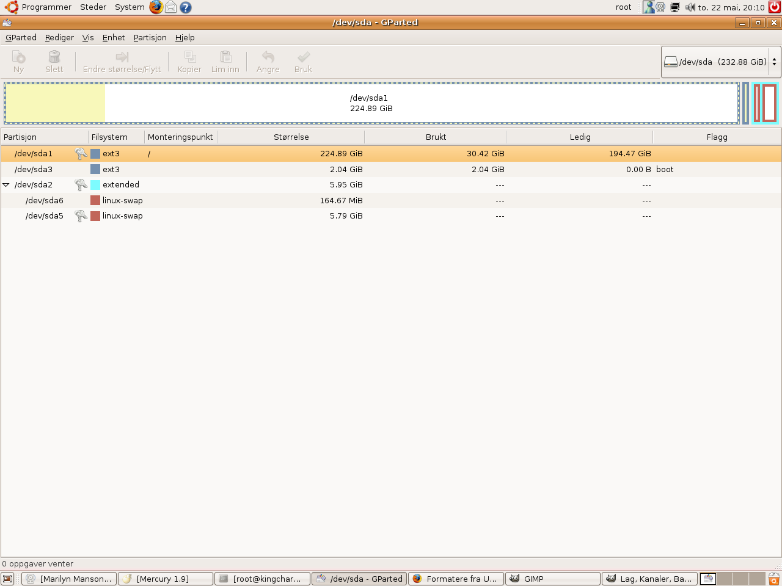Viewport: 782px width, 586px height.
Task: Switch to the root@kingchar terminal window
Action: tap(262, 579)
